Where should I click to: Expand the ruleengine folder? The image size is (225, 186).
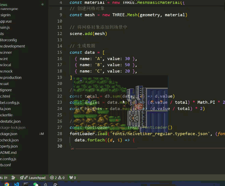[x=9, y=9]
